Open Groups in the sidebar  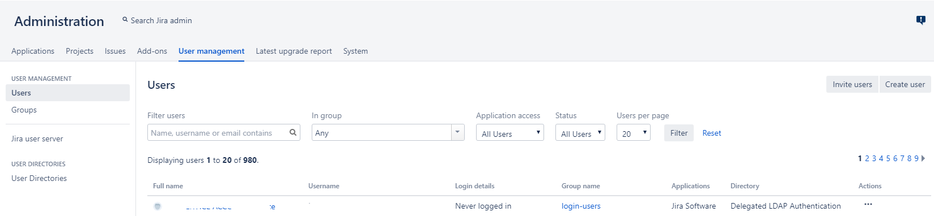pos(24,110)
